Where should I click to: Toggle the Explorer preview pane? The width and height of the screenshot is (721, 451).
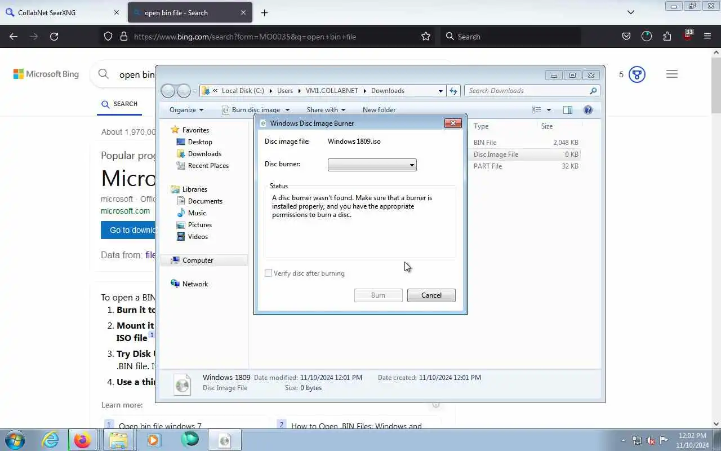point(568,110)
